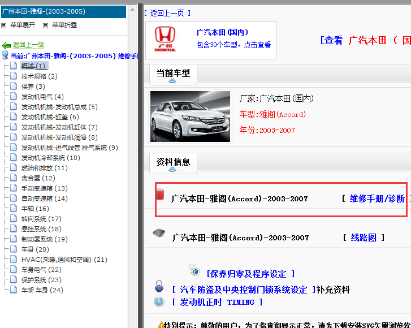Click the white Accord car thumbnail
This screenshot has width=411, height=328.
[x=191, y=116]
